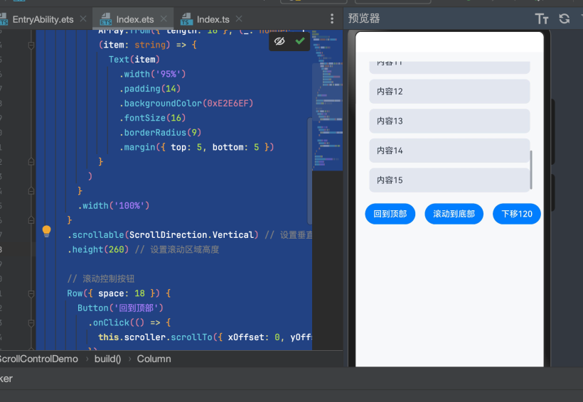Click build() in the breadcrumb bar

[x=107, y=359]
